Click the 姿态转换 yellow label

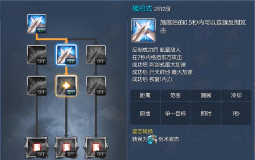click(143, 131)
